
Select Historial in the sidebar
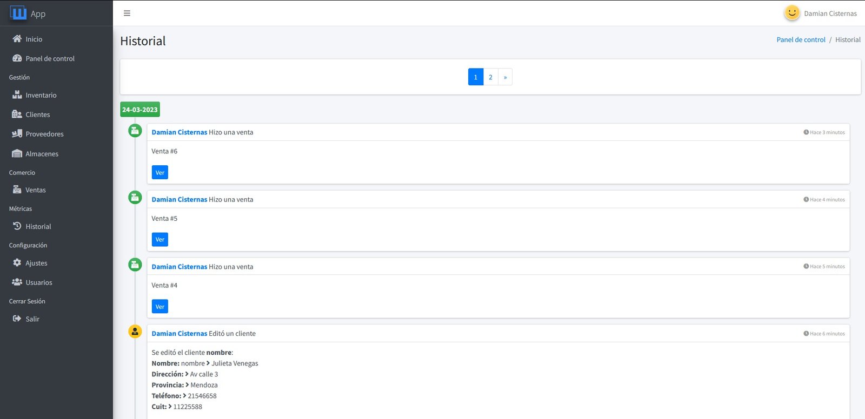56,227
